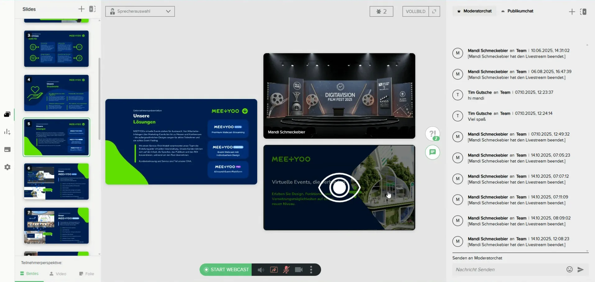Screen dimensions: 595x282
Task: Open the emoji picker in the message field
Action: pyautogui.click(x=569, y=269)
